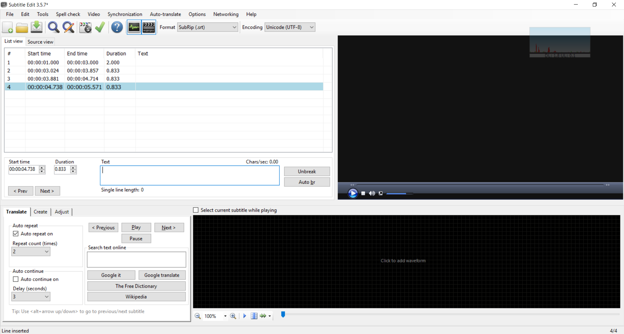Image resolution: width=624 pixels, height=334 pixels.
Task: Open the Encoding dropdown
Action: [311, 27]
